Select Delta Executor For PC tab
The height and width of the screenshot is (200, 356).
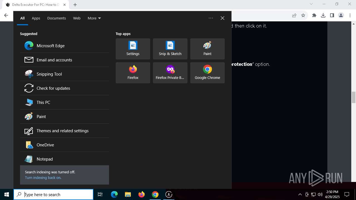tap(36, 5)
